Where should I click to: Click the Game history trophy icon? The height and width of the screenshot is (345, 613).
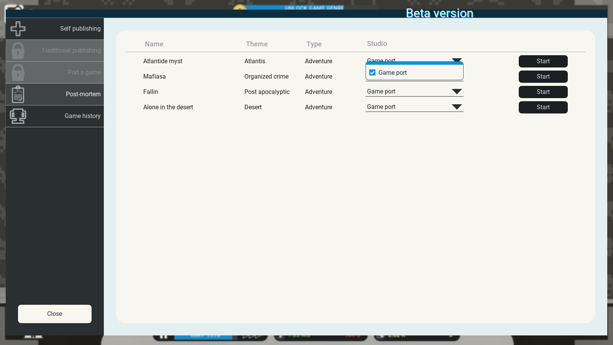tap(18, 116)
